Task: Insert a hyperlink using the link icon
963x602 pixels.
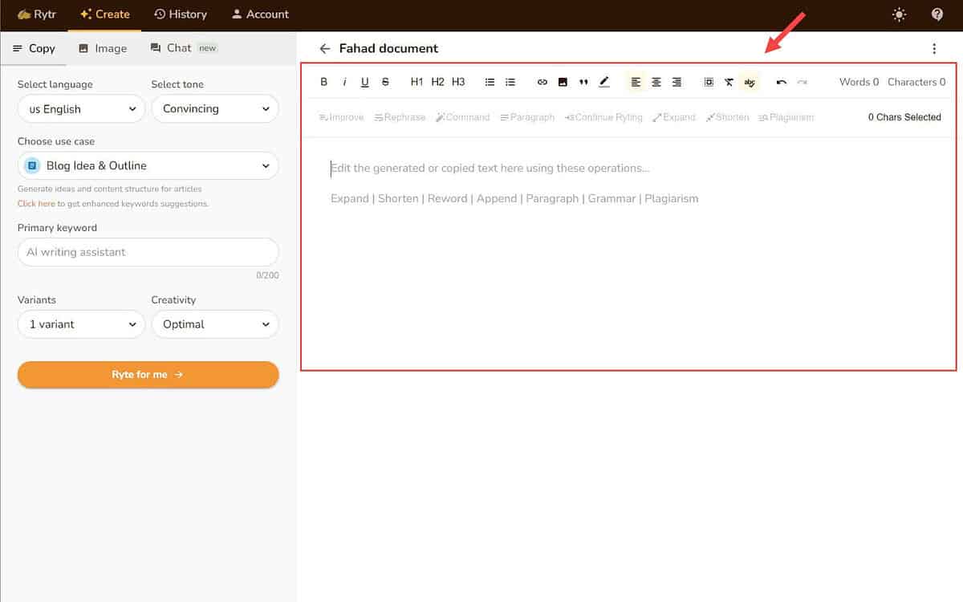Action: pyautogui.click(x=542, y=82)
